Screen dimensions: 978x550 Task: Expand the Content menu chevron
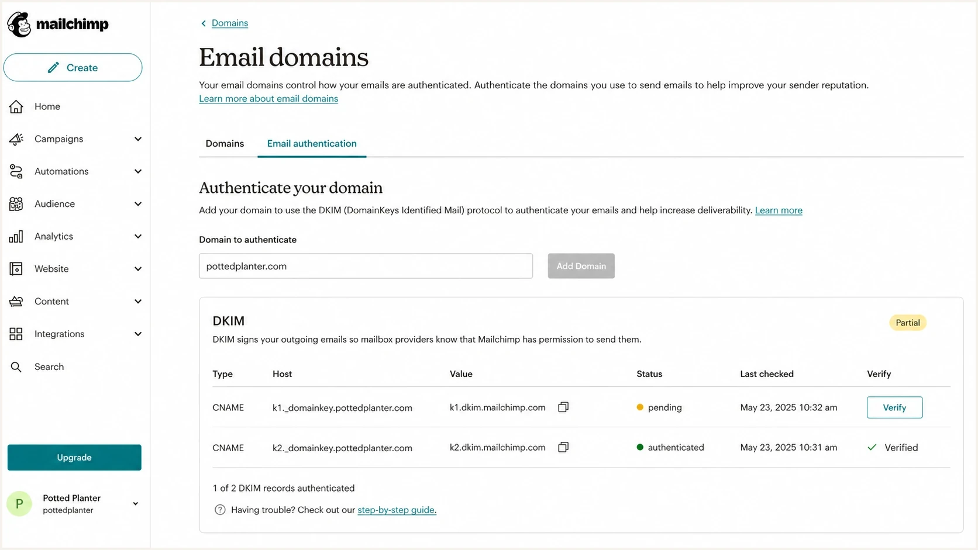pyautogui.click(x=138, y=302)
